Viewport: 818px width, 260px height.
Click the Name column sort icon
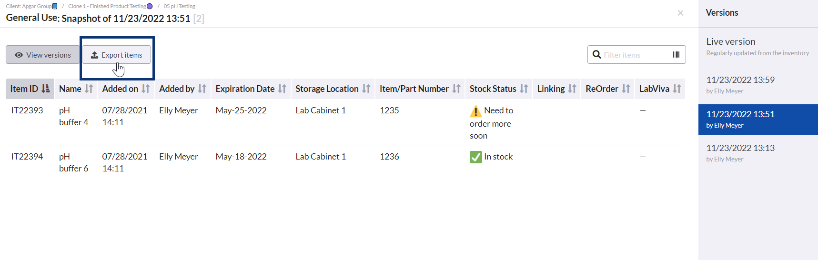(89, 89)
